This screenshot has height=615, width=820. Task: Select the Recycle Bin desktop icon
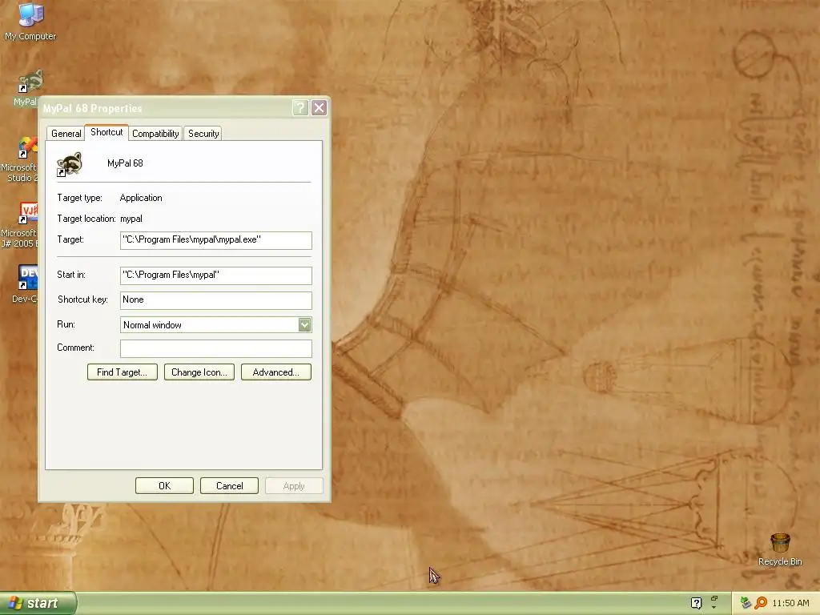(x=780, y=549)
